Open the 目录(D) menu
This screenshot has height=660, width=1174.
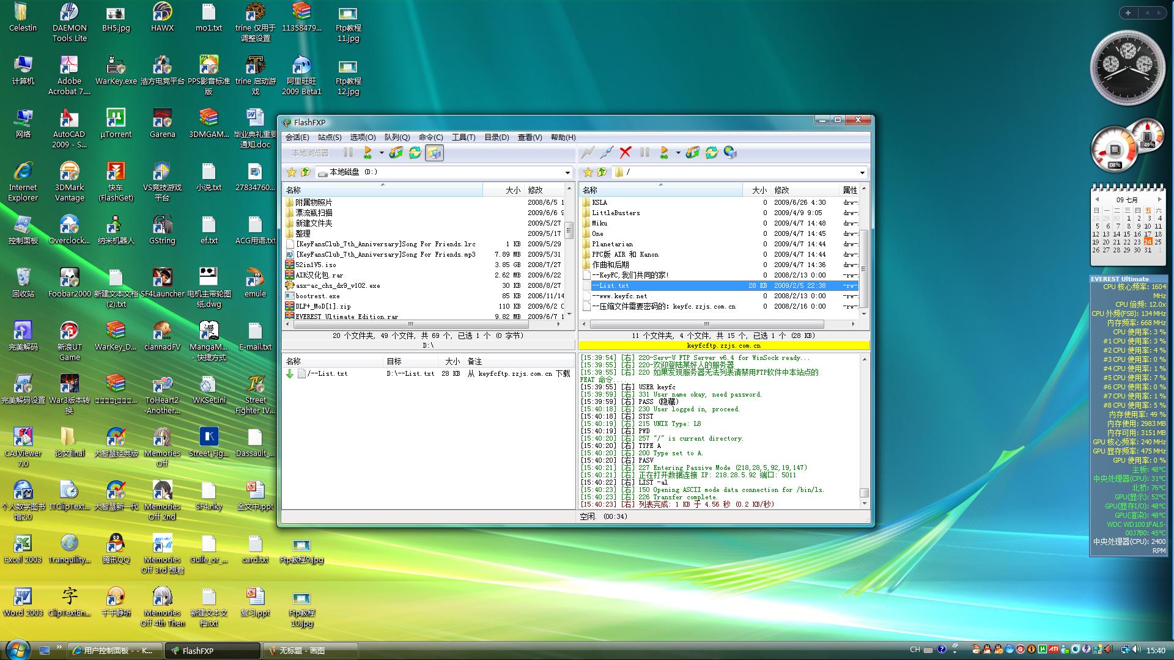coord(497,137)
